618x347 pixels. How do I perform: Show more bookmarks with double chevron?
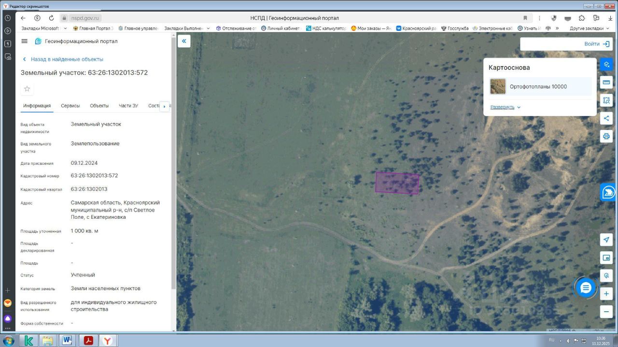tap(557, 28)
